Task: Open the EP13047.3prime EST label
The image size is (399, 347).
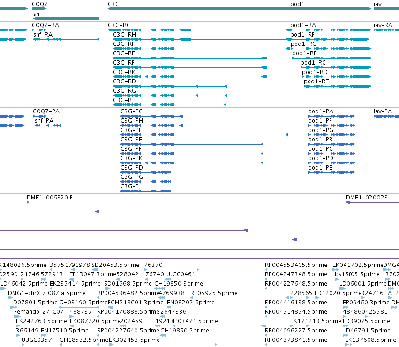Action: click(93, 274)
